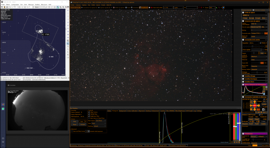Toggle Mode LX checkbox
Image resolution: width=270 pixels, height=148 pixels.
pos(261,43)
